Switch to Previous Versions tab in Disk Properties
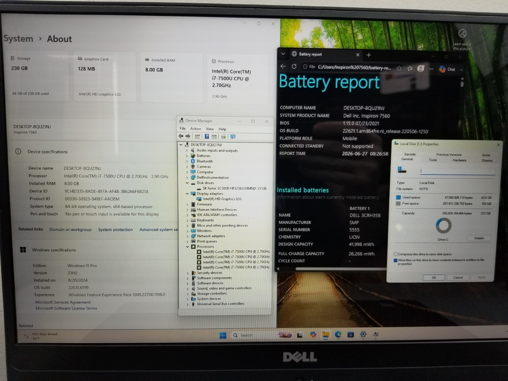Viewport: 508px width, 381px height. click(x=449, y=155)
